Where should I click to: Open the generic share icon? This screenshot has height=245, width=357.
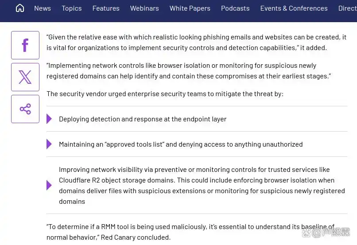tap(25, 109)
